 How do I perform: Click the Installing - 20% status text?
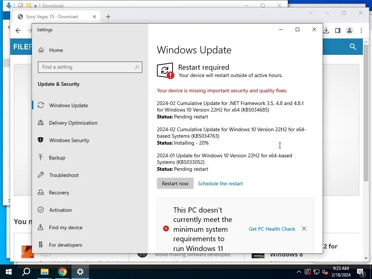pyautogui.click(x=191, y=143)
